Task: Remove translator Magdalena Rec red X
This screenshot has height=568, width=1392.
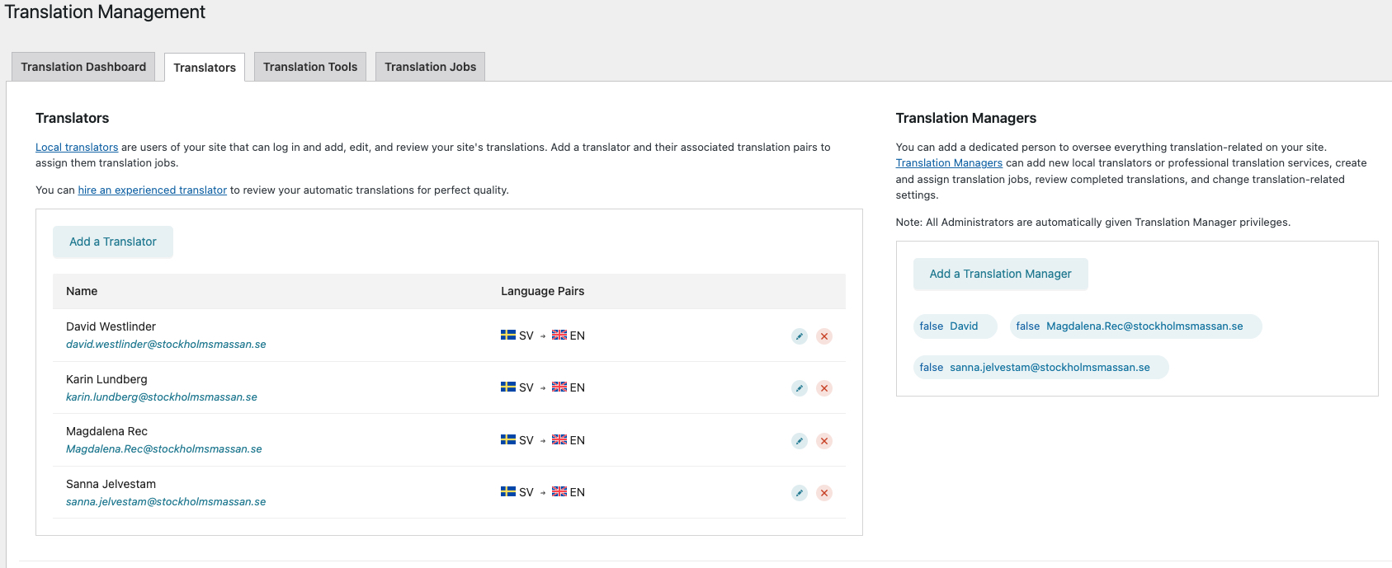Action: [x=823, y=441]
